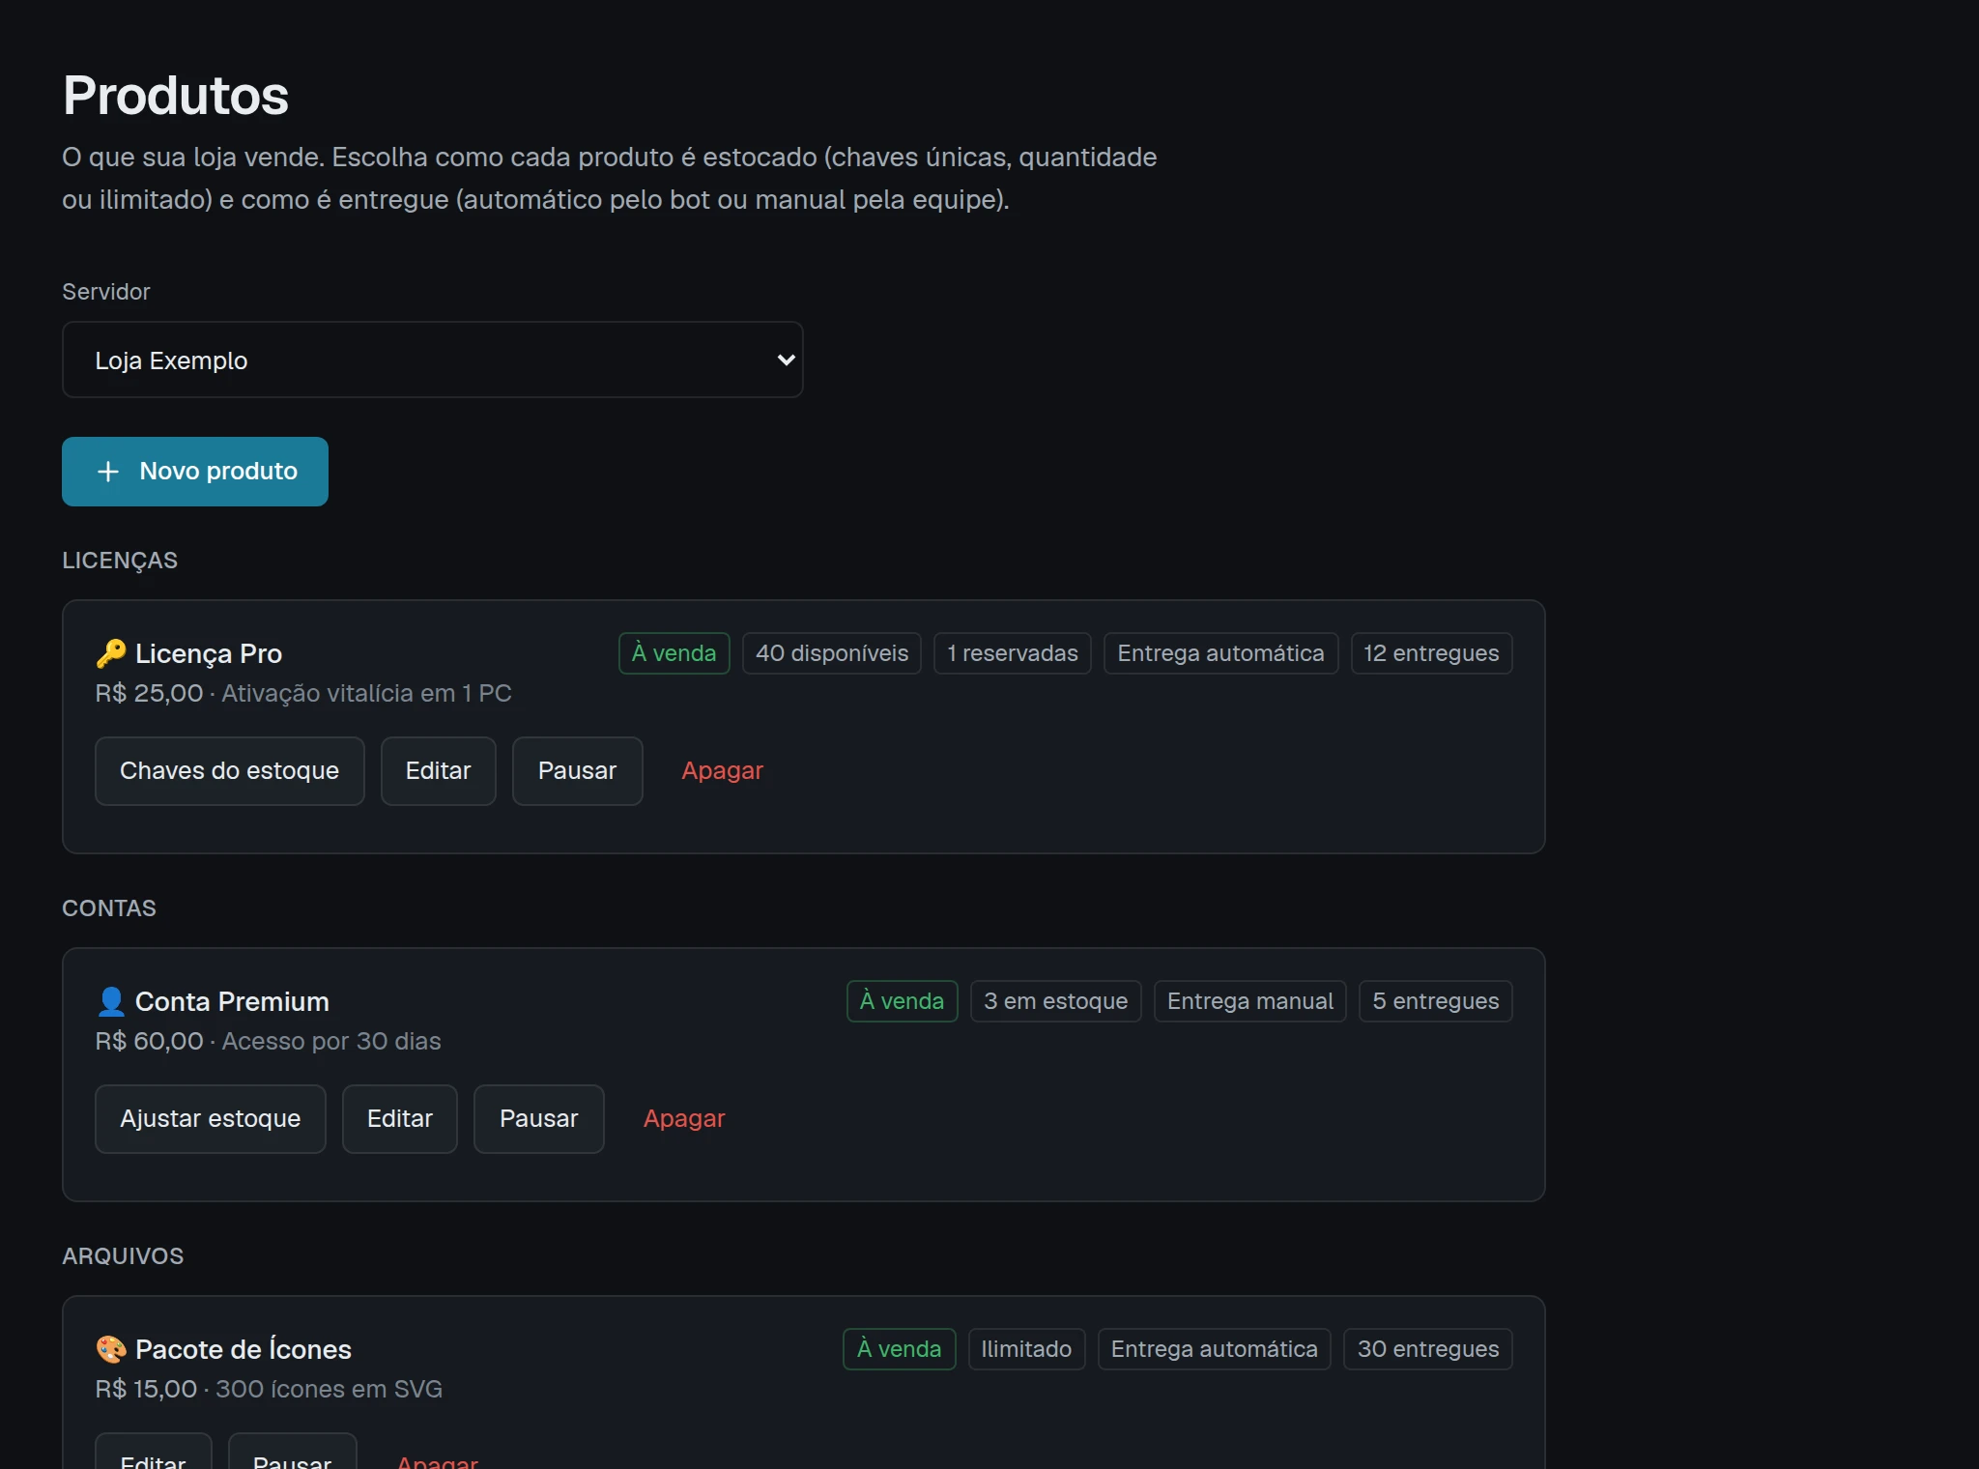Click the Novo produto button

click(195, 472)
